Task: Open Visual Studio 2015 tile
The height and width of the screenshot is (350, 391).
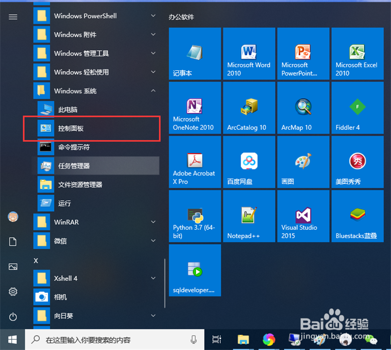Action: click(303, 216)
